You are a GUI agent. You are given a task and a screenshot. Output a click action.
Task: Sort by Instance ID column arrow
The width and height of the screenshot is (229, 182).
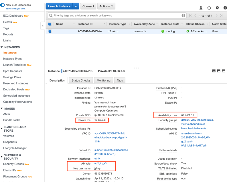coord(104,24)
